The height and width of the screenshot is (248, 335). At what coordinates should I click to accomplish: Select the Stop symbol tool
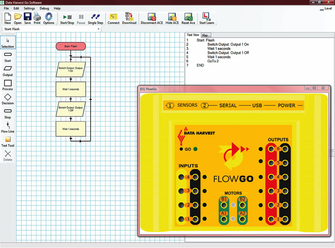click(x=7, y=112)
